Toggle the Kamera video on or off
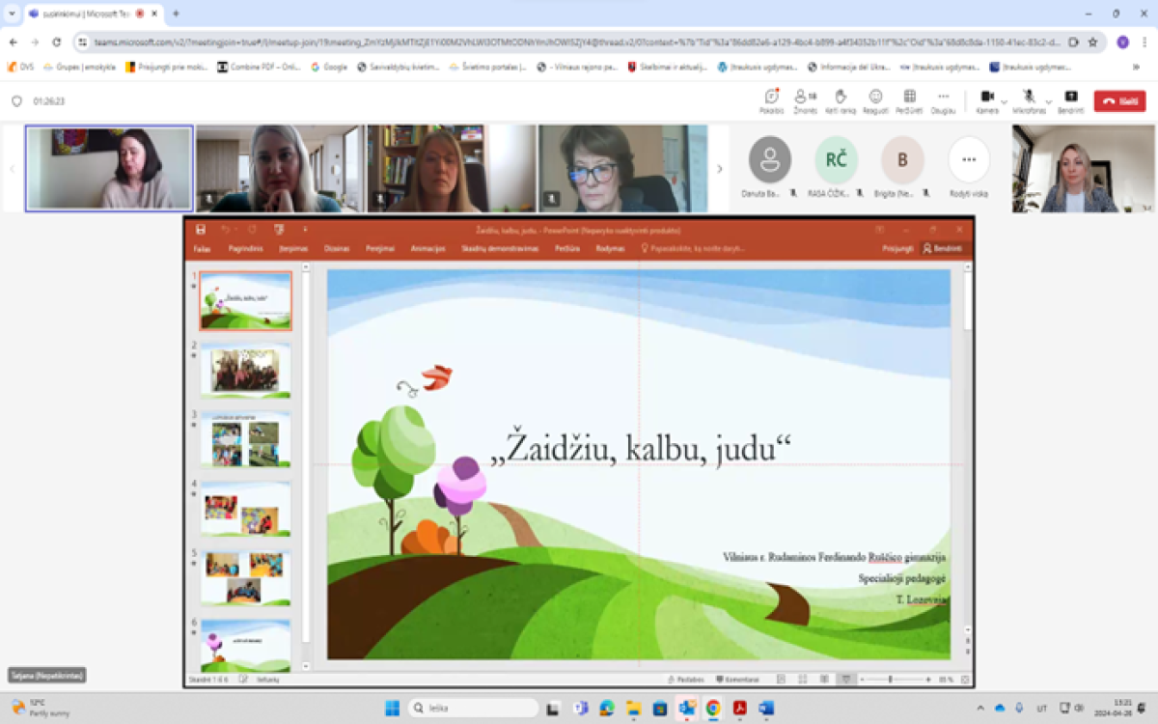 click(x=986, y=98)
